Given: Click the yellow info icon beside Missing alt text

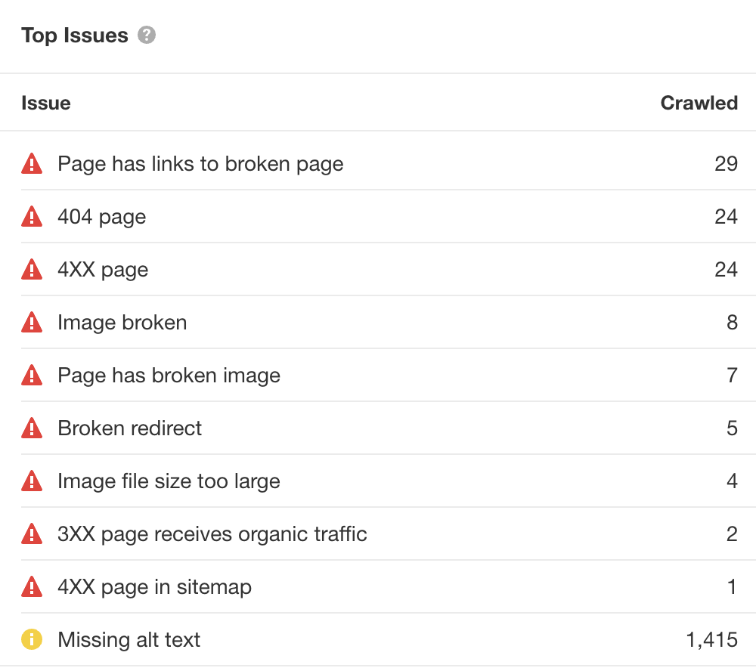Looking at the screenshot, I should point(32,640).
